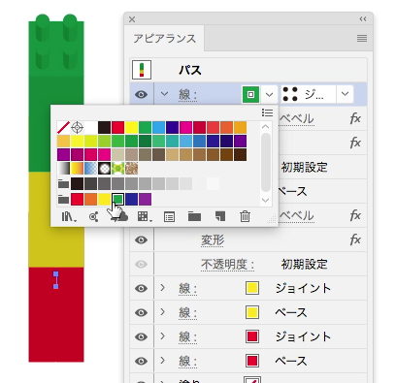Open swatches popup list view menu icon
Screen dimensions: 396x383
[267, 112]
